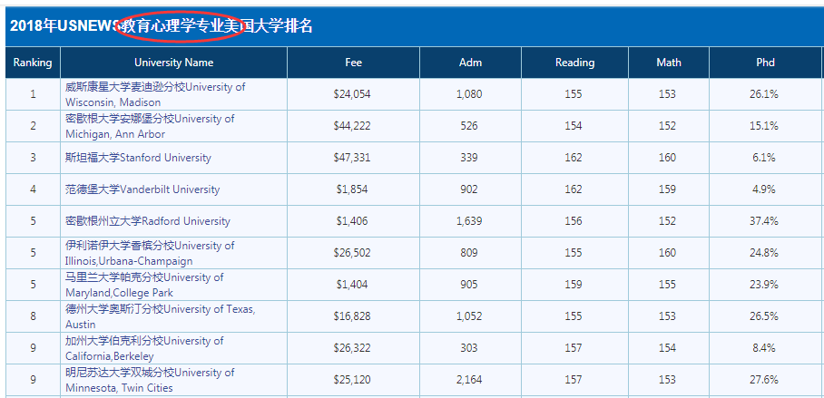The height and width of the screenshot is (398, 824).
Task: Click the $1,404 fee cell
Action: point(352,285)
